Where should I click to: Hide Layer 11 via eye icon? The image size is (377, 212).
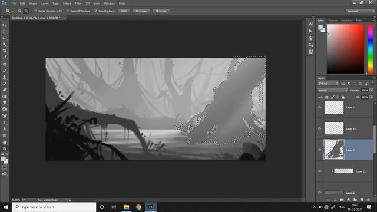319,107
